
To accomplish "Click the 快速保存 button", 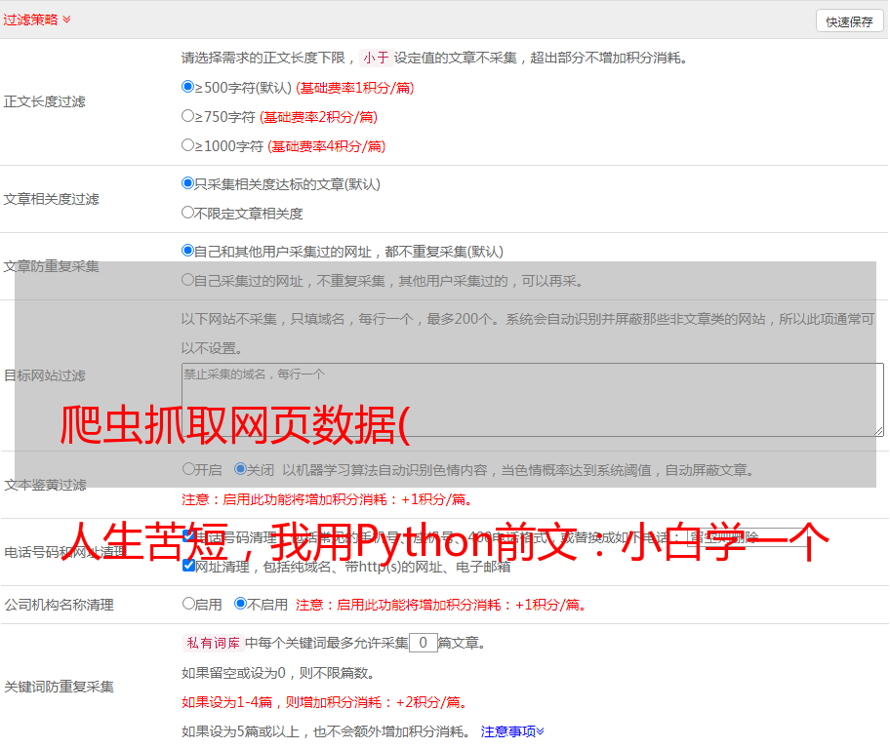I will [849, 21].
